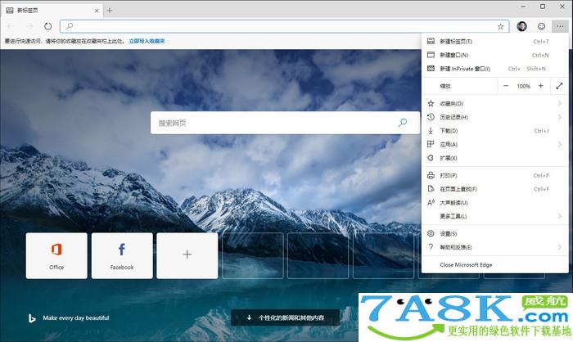The width and height of the screenshot is (573, 342).
Task: Decrease zoom with minus button
Action: click(506, 86)
